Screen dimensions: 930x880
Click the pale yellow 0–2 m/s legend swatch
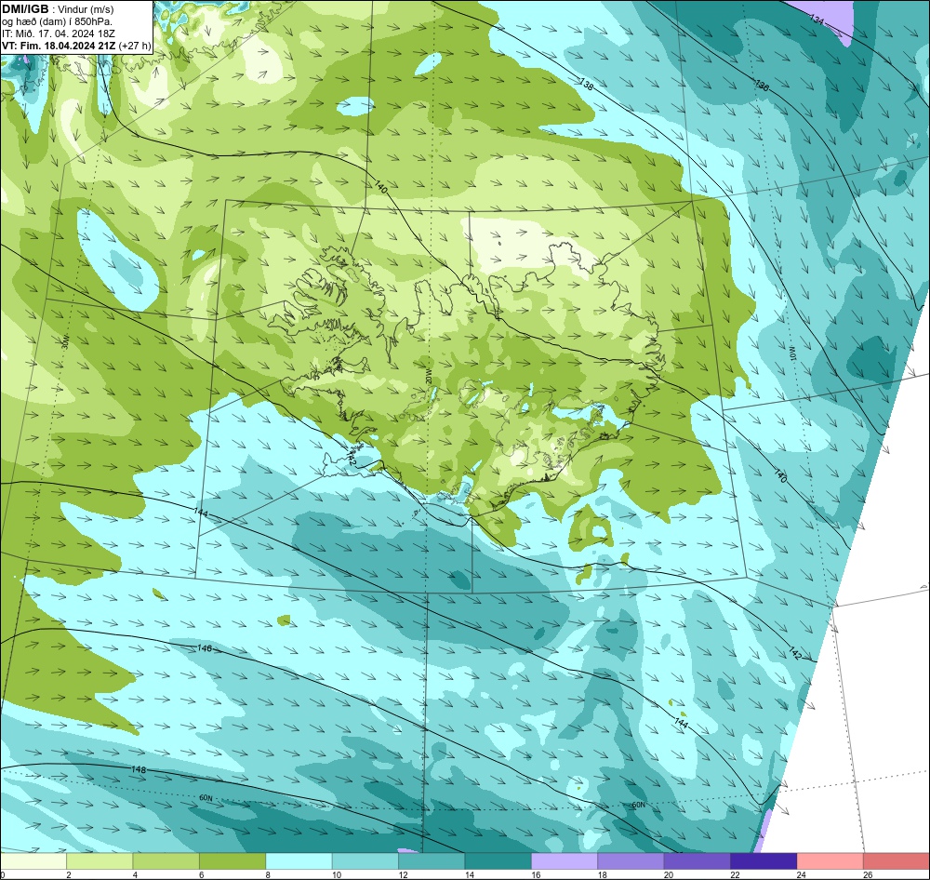pos(33,861)
